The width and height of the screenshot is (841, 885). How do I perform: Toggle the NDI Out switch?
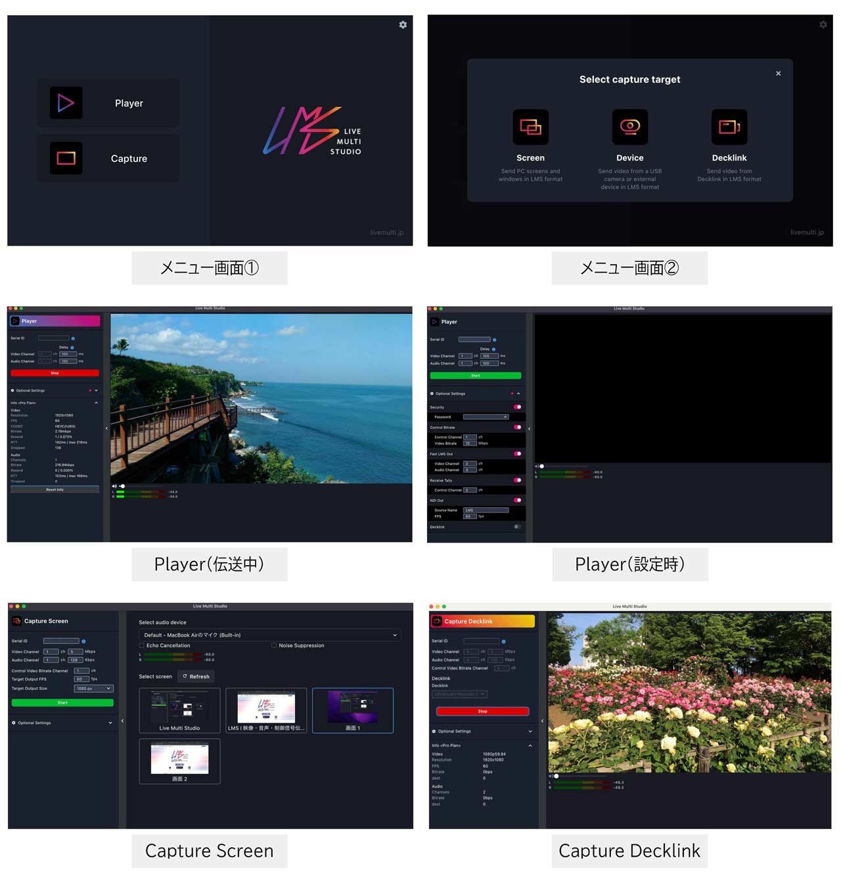pyautogui.click(x=517, y=501)
